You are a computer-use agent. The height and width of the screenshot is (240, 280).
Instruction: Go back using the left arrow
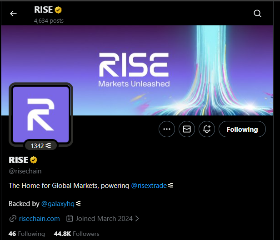point(13,14)
